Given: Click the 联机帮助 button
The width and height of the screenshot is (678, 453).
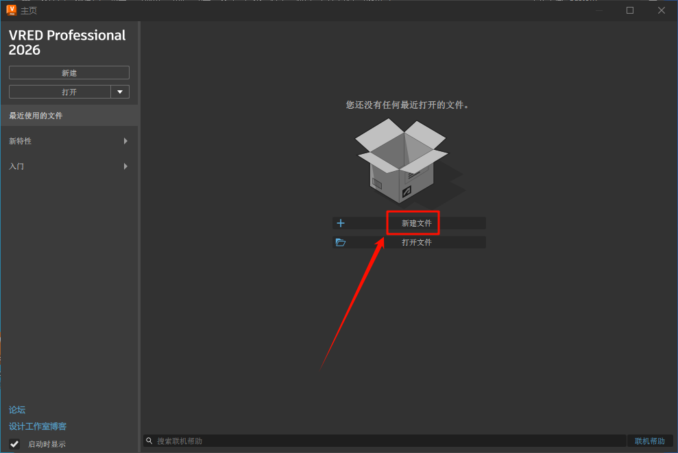Looking at the screenshot, I should point(649,441).
